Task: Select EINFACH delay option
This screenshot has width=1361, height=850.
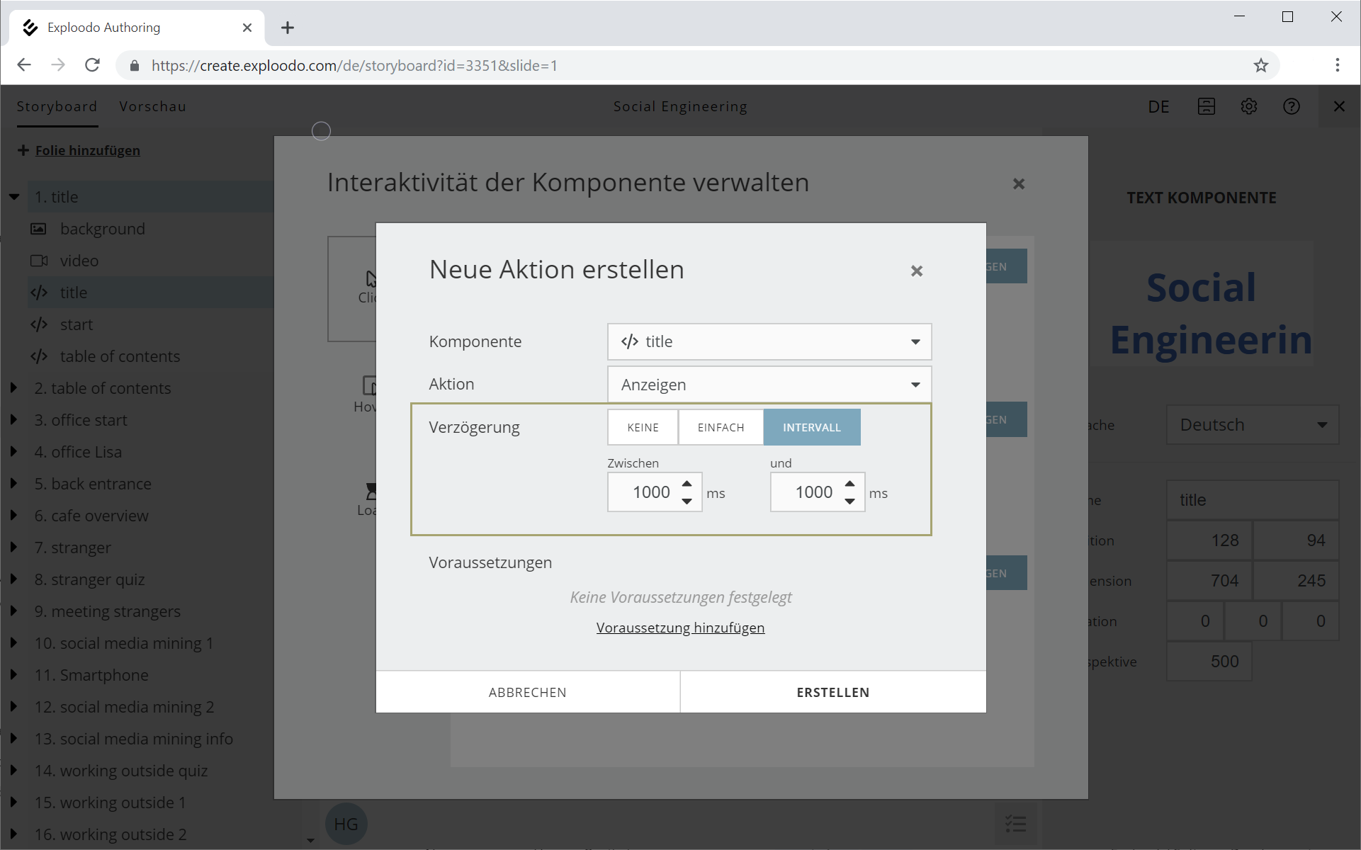Action: (x=721, y=427)
